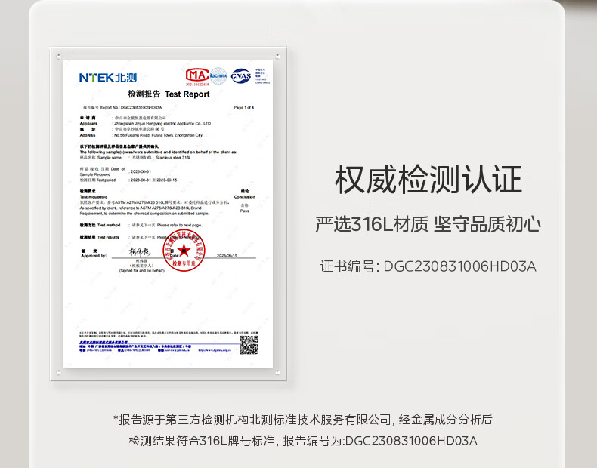Click the '检测报告 Test Report' title

coord(169,94)
